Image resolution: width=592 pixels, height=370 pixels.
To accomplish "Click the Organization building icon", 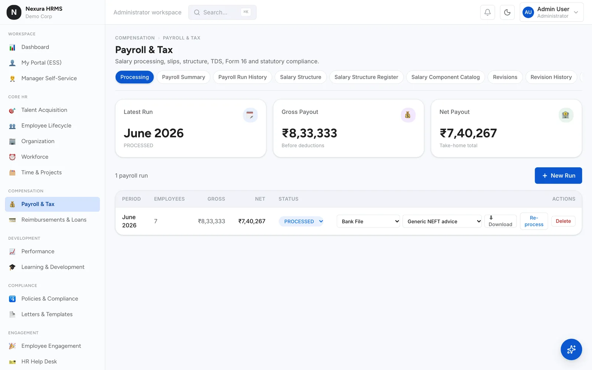I will coord(12,141).
